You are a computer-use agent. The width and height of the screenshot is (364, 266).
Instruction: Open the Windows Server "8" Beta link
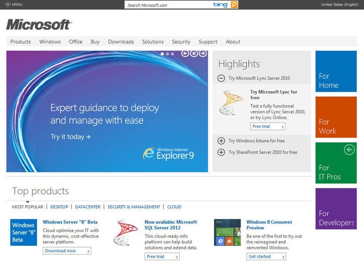(70, 222)
